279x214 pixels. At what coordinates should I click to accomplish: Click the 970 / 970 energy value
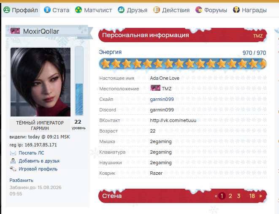click(254, 53)
